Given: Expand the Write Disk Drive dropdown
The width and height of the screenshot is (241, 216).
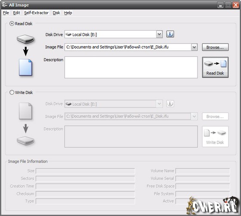Looking at the screenshot, I should (159, 104).
